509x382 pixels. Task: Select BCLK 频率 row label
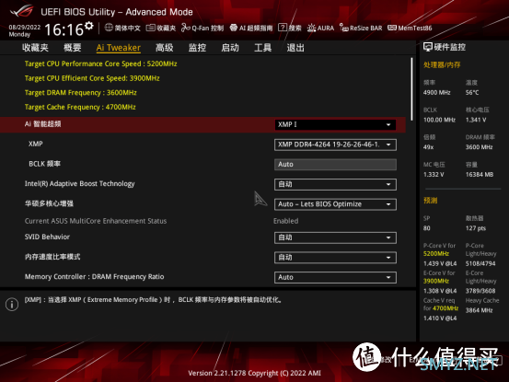(45, 164)
